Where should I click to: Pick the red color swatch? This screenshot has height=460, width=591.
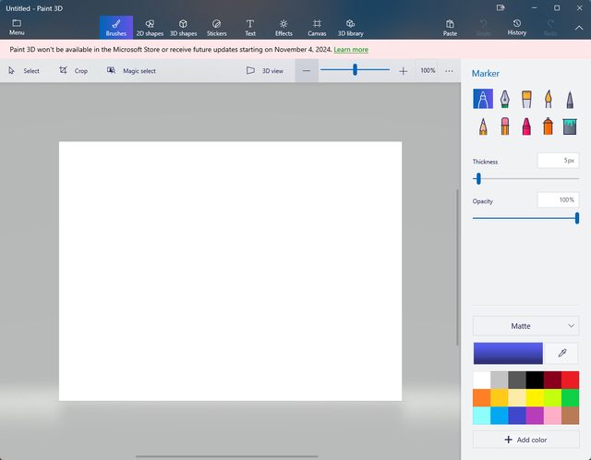point(570,380)
